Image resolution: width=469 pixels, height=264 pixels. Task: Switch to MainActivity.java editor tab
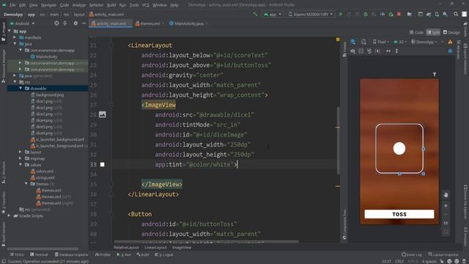tap(188, 23)
